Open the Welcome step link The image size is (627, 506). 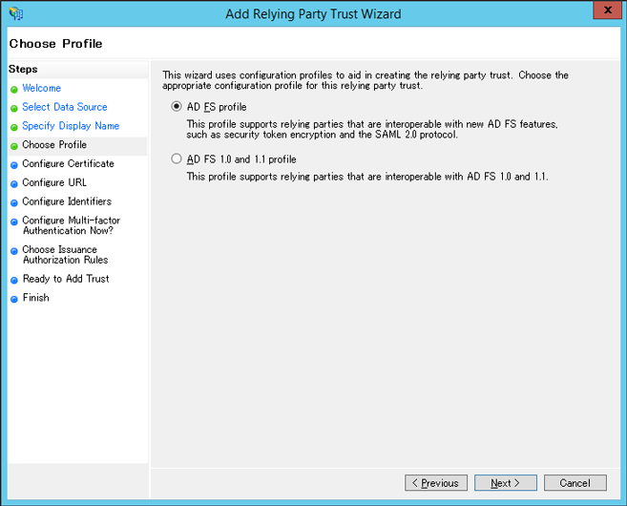(x=42, y=88)
